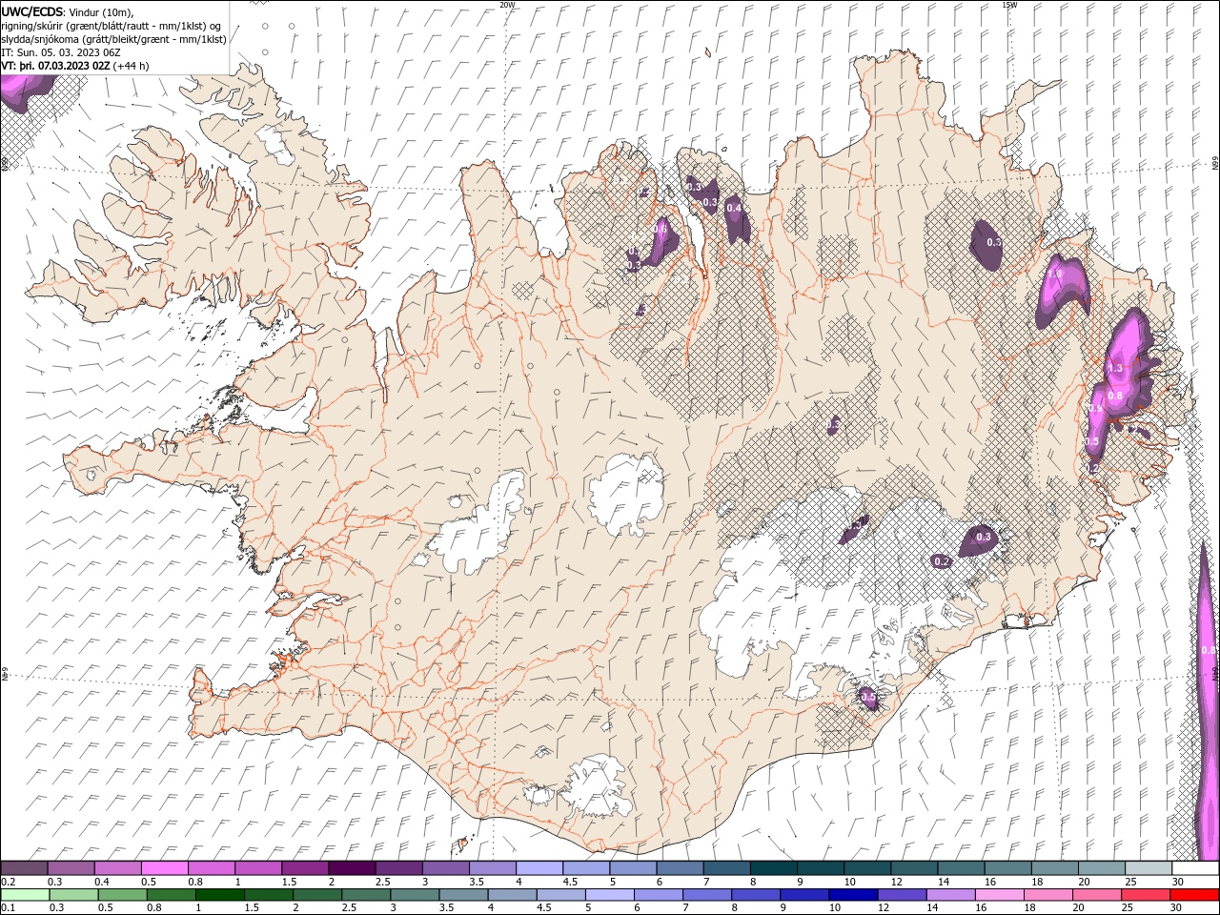Pick the lower legend swatch labeled 4
The image size is (1220, 915).
(x=512, y=895)
